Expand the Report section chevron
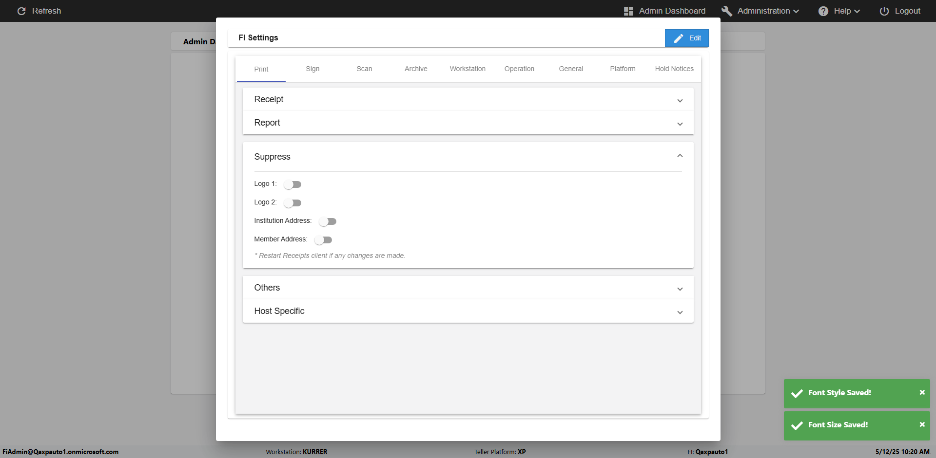Image resolution: width=936 pixels, height=458 pixels. point(680,124)
